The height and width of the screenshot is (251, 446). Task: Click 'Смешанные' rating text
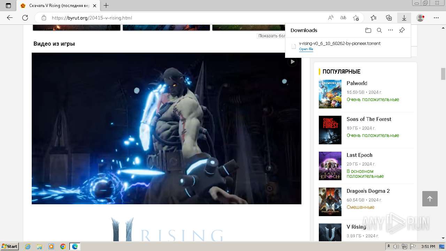click(360, 207)
